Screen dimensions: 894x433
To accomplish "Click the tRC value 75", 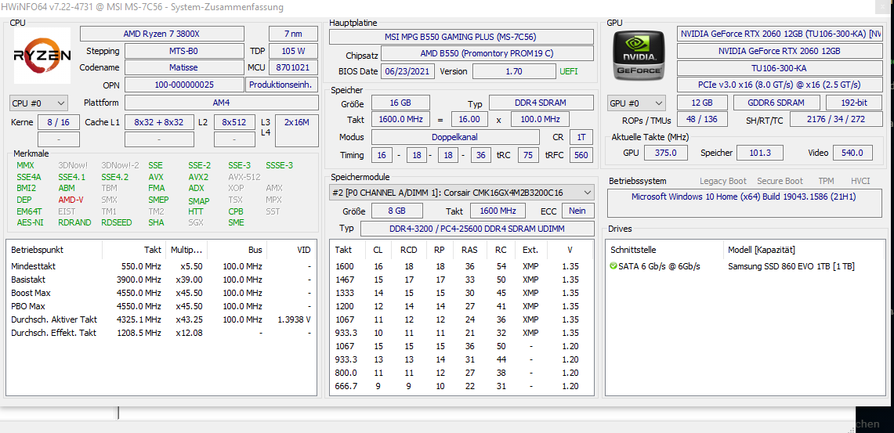I will 529,155.
